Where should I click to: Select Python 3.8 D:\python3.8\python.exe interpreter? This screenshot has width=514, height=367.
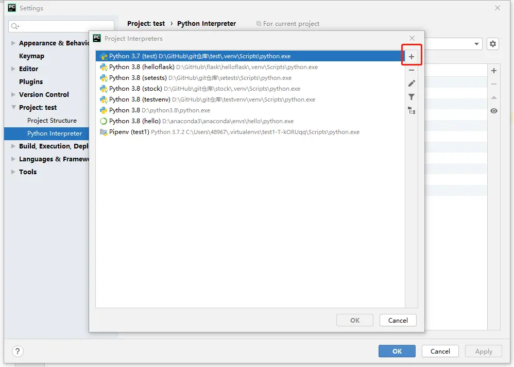pyautogui.click(x=250, y=110)
